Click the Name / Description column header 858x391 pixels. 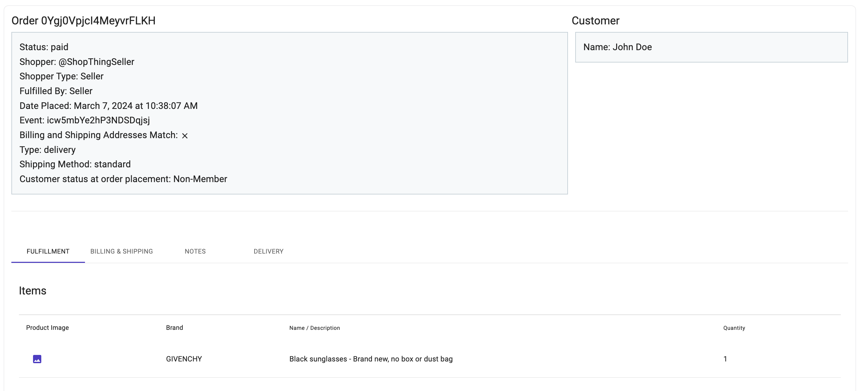coord(314,328)
